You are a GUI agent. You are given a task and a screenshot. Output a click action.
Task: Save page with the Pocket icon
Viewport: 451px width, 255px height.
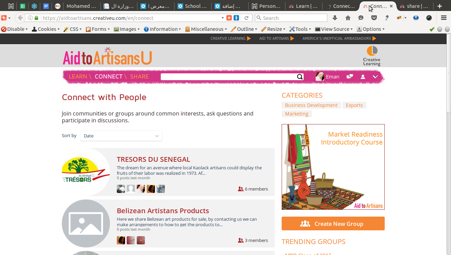click(374, 18)
